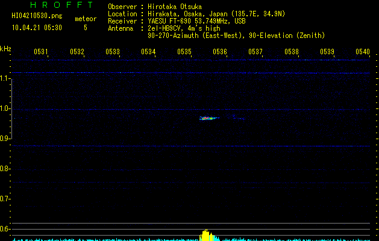The height and width of the screenshot is (241, 379).
Task: Click the 1.1 kHz axis label
Action: pos(5,78)
